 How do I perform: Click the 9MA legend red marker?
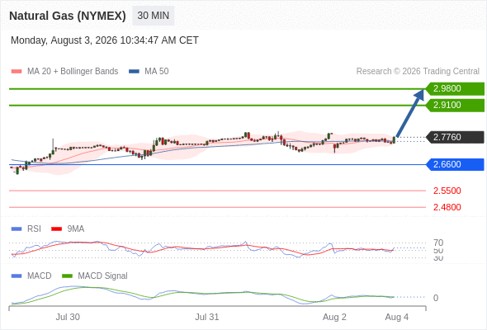pos(56,229)
